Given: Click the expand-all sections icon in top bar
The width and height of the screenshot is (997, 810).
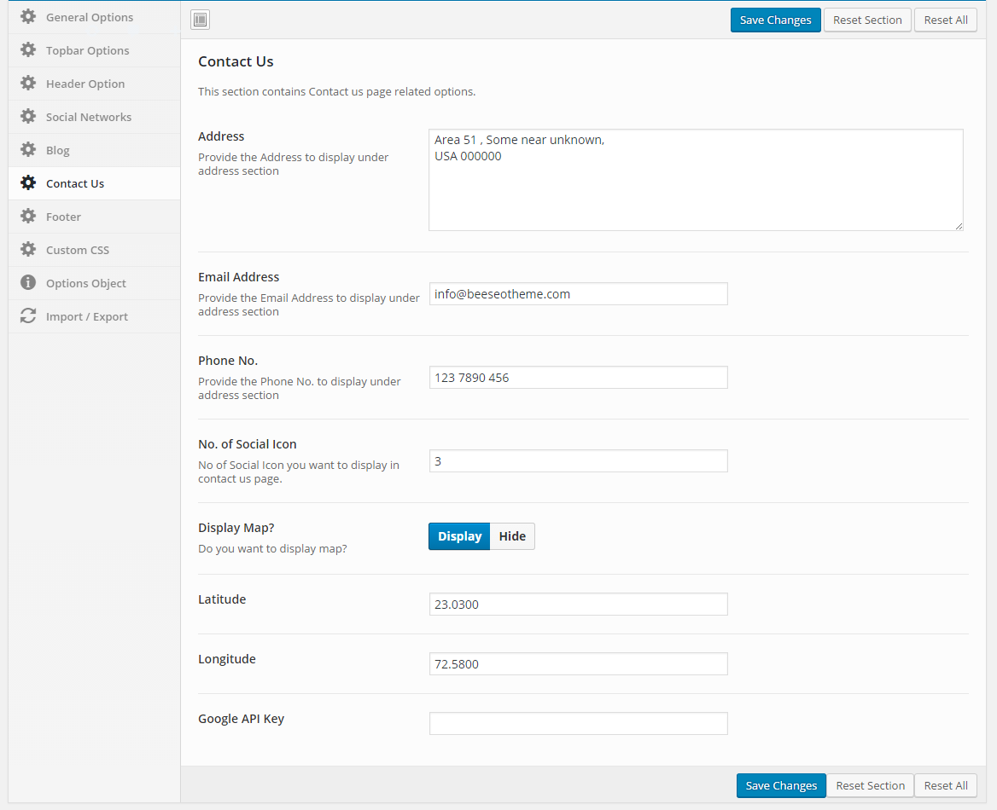Looking at the screenshot, I should pyautogui.click(x=200, y=20).
